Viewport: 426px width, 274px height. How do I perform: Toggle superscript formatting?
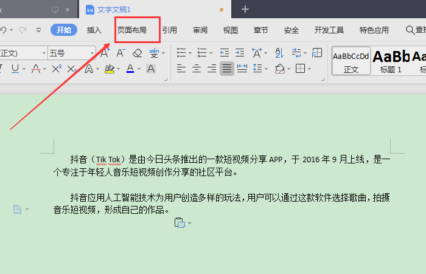(x=56, y=69)
